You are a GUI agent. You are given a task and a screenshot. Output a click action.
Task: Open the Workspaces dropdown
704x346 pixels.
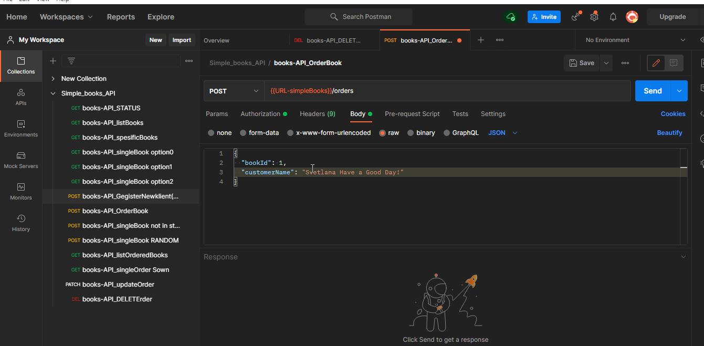pyautogui.click(x=66, y=17)
